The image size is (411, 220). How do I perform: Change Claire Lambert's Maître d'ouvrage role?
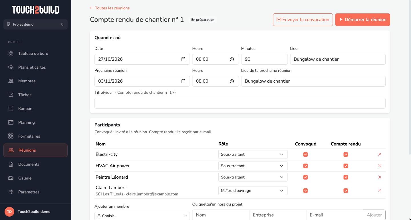[253, 191]
